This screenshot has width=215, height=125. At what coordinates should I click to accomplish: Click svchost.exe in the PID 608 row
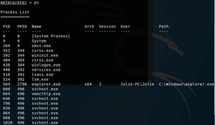point(45,89)
